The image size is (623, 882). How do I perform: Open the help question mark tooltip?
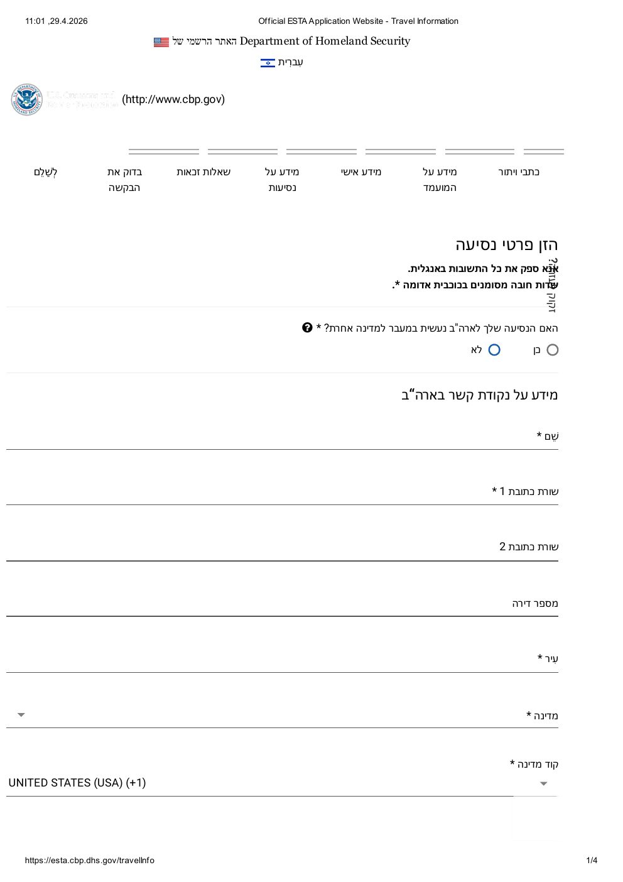point(306,327)
